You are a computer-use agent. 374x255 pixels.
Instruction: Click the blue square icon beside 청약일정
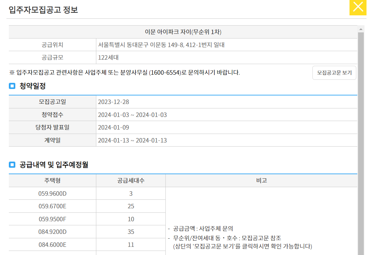point(12,86)
